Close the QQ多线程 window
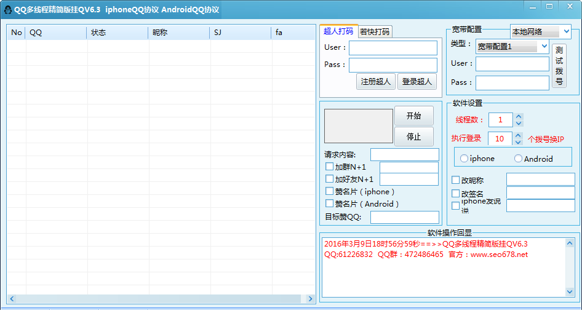Screen dimensions: 582x324 point(570,7)
